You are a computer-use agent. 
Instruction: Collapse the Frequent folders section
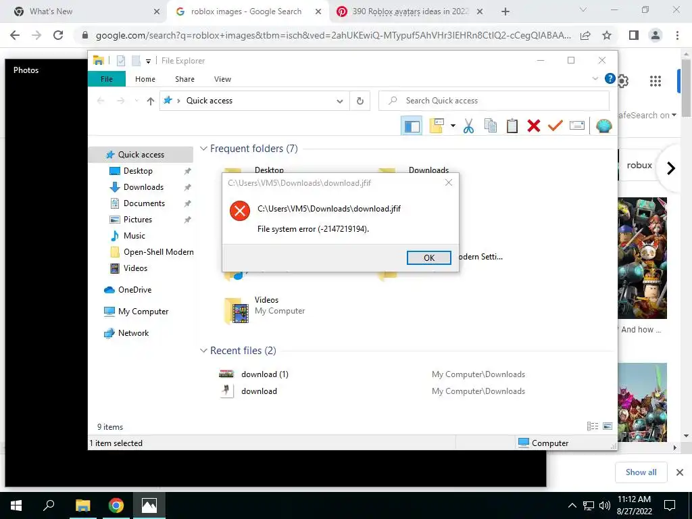(203, 149)
